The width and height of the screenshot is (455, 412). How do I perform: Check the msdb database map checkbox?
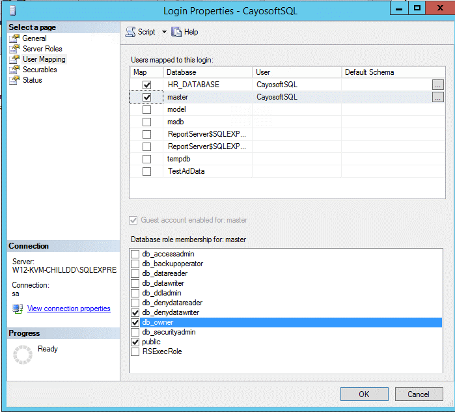pyautogui.click(x=147, y=122)
